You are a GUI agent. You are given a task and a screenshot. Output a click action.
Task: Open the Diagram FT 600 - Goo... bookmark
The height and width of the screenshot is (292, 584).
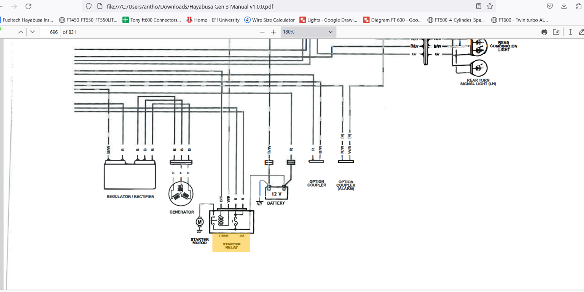pos(392,20)
